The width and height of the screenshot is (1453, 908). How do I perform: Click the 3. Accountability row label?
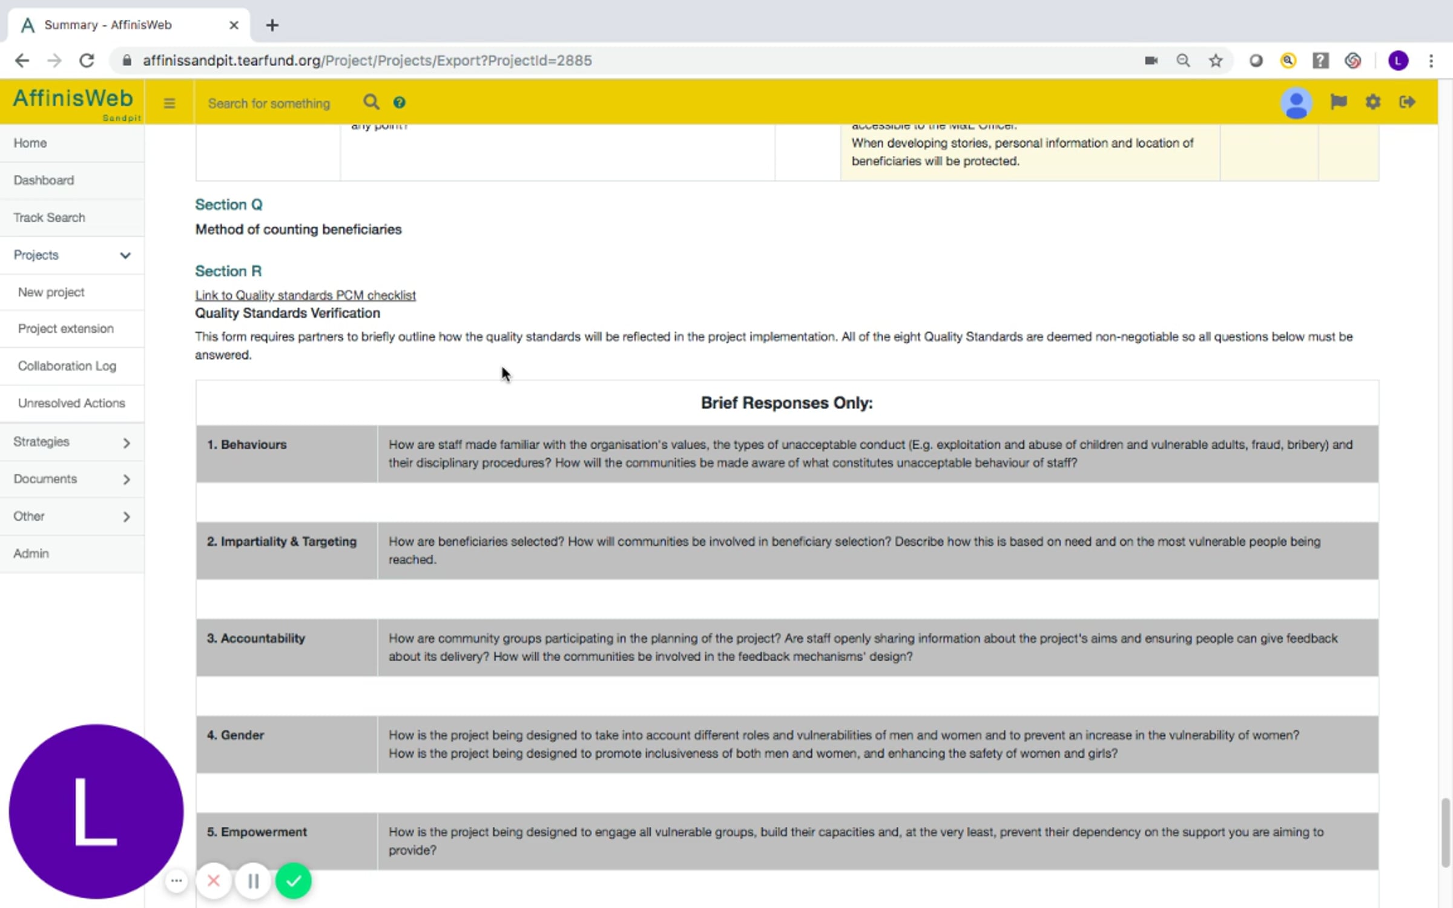tap(256, 639)
